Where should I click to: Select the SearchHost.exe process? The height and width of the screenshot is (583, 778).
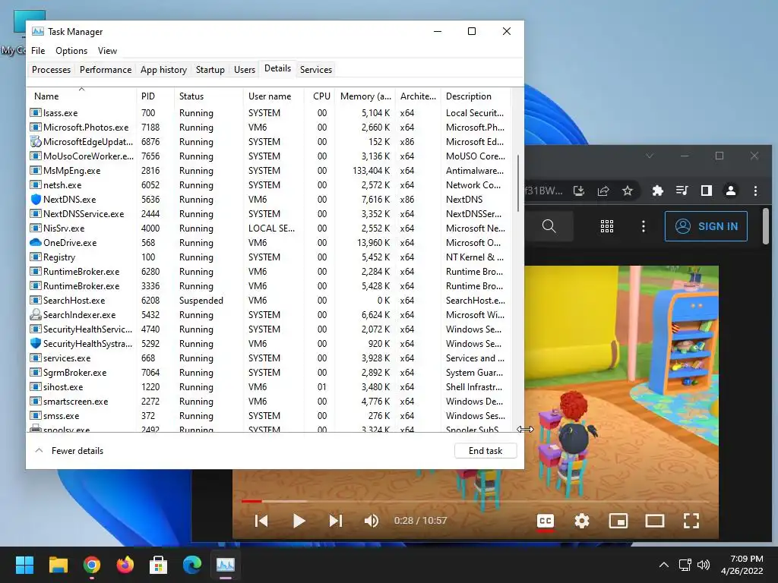tap(270, 301)
